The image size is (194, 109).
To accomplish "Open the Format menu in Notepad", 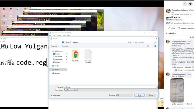I will 59,36.
